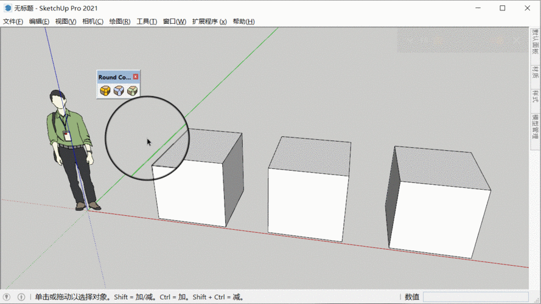Select the front face of leftmost cube
Viewport: 541px width, 304px height.
click(190, 195)
